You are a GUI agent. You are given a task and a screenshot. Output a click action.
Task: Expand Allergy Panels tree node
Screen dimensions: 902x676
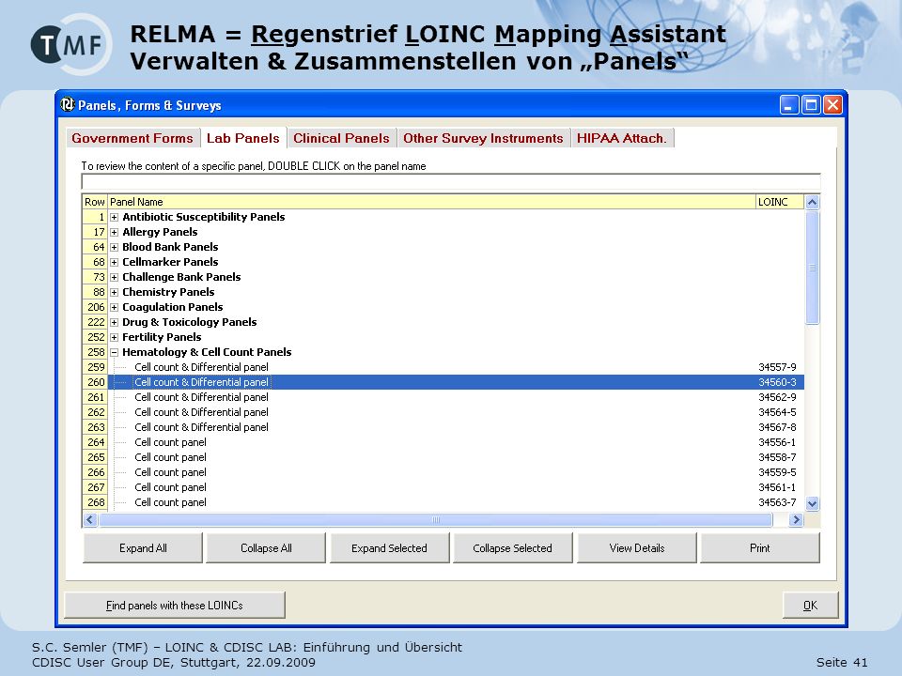coord(114,232)
